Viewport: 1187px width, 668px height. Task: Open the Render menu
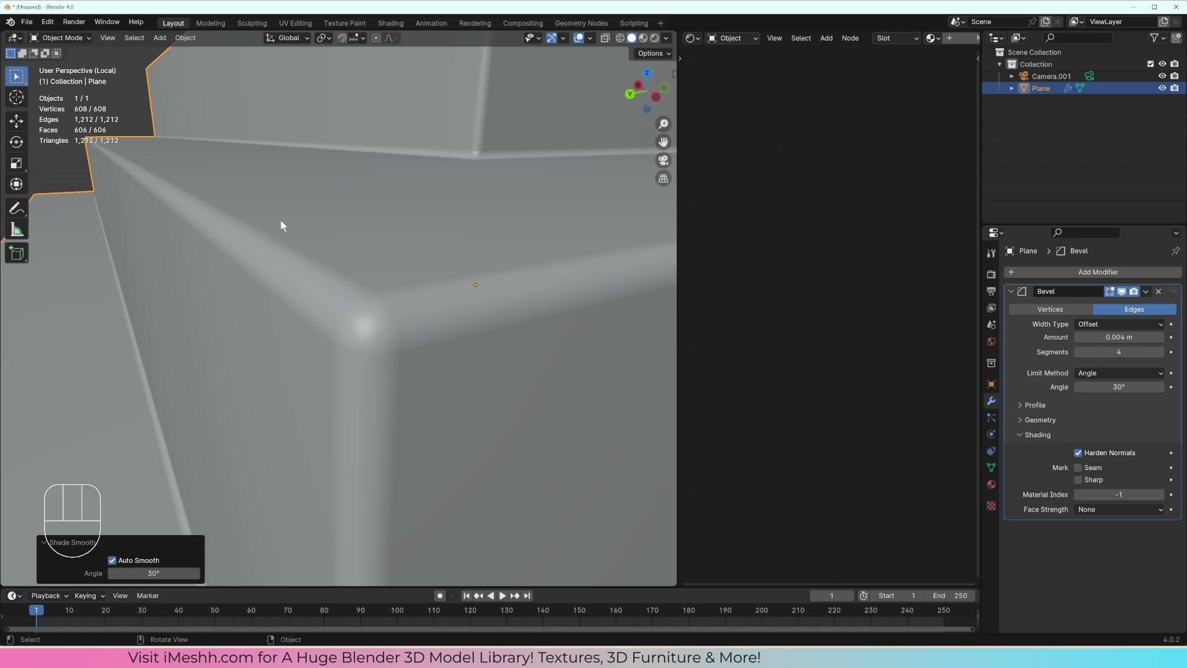74,22
